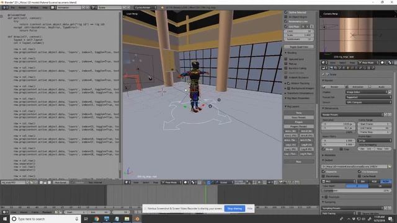Click the Fingers rig layer button
The height and width of the screenshot is (223, 397).
(299, 122)
